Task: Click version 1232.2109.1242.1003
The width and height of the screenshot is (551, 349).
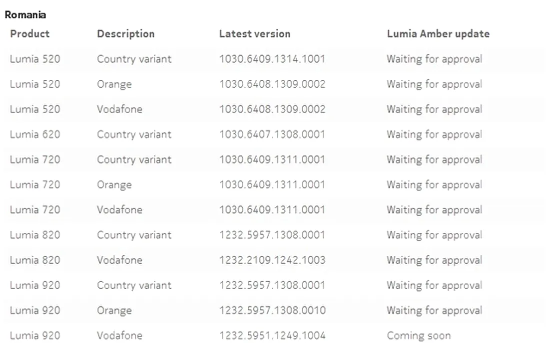Action: coord(272,260)
